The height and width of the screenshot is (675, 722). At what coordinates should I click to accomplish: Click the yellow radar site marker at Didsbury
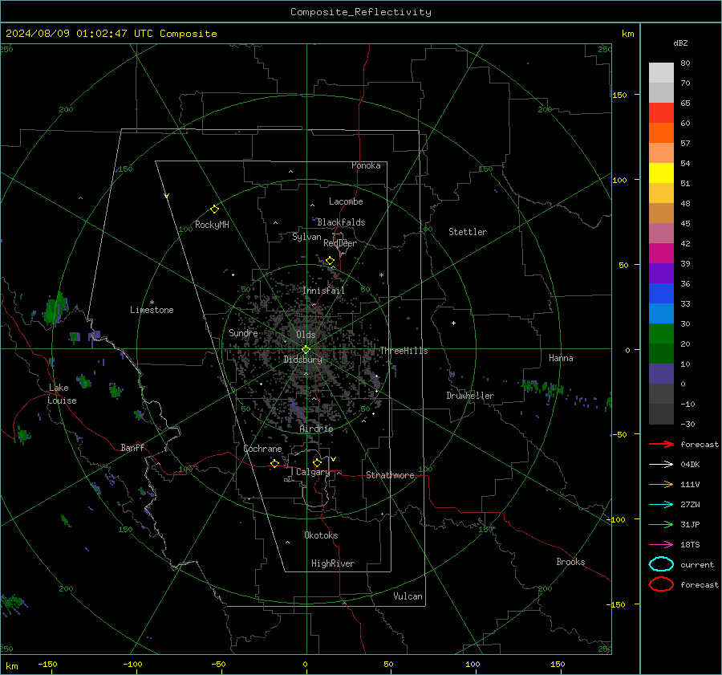[306, 350]
